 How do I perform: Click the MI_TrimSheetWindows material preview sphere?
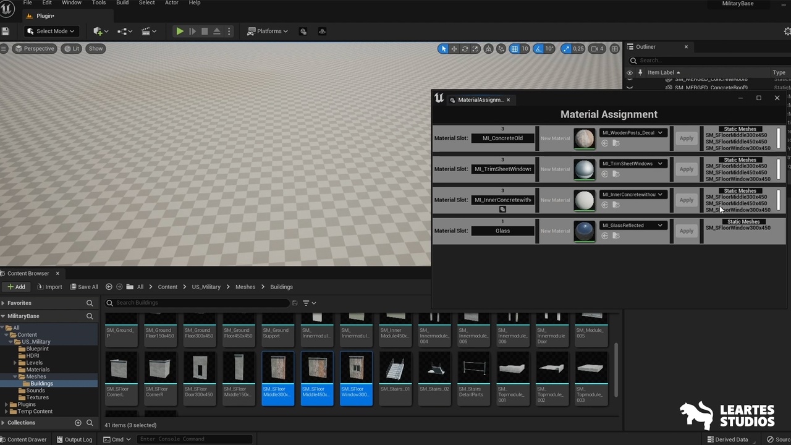584,169
